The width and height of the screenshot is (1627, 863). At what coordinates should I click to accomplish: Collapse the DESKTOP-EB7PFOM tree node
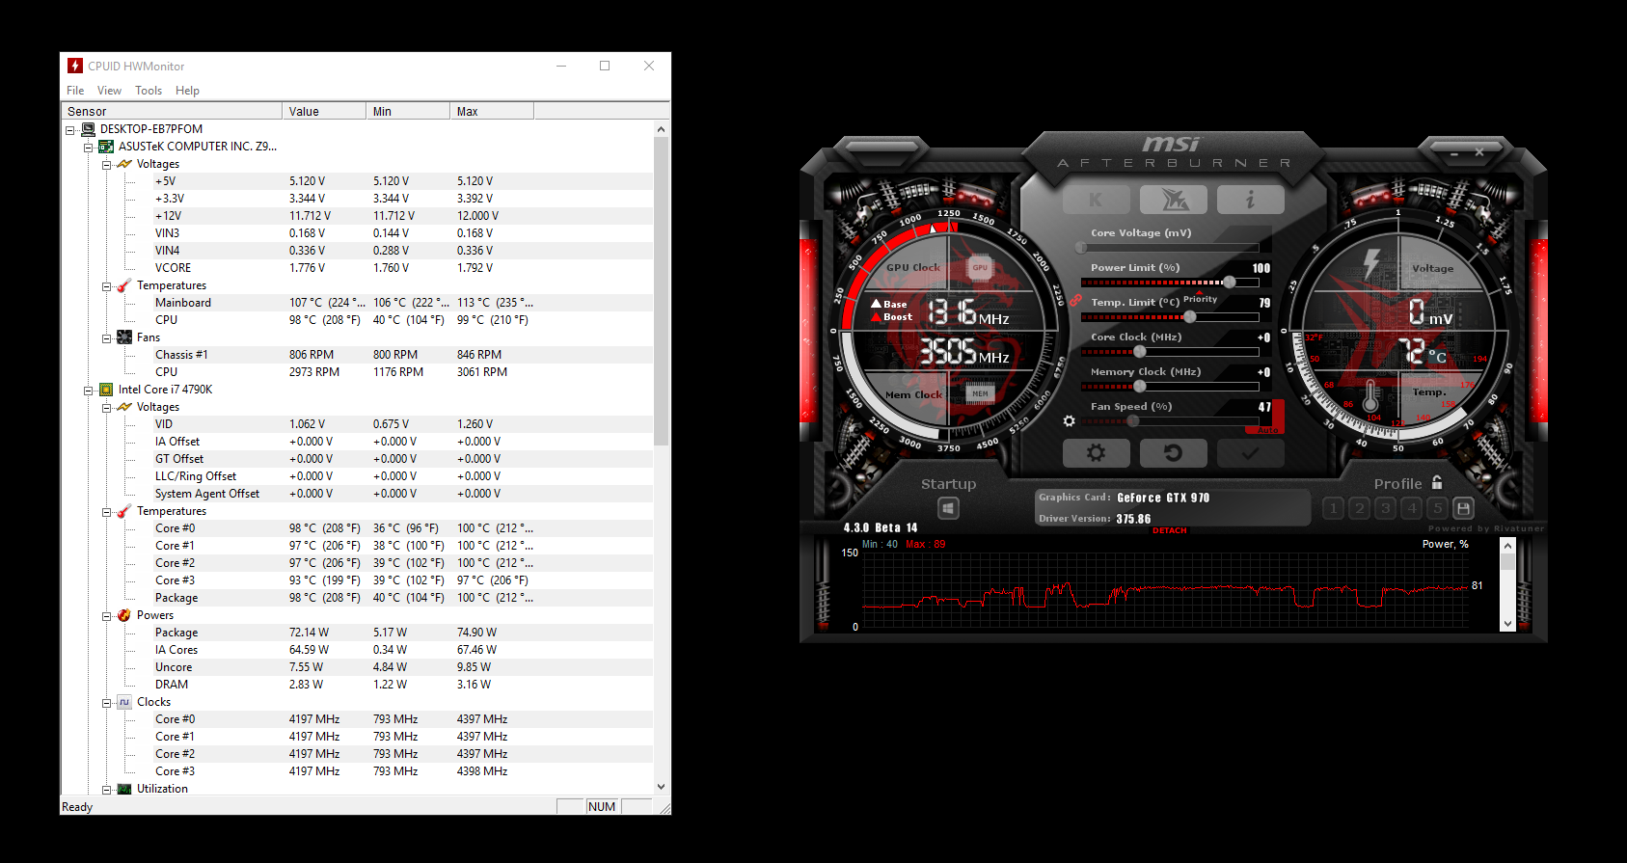70,129
